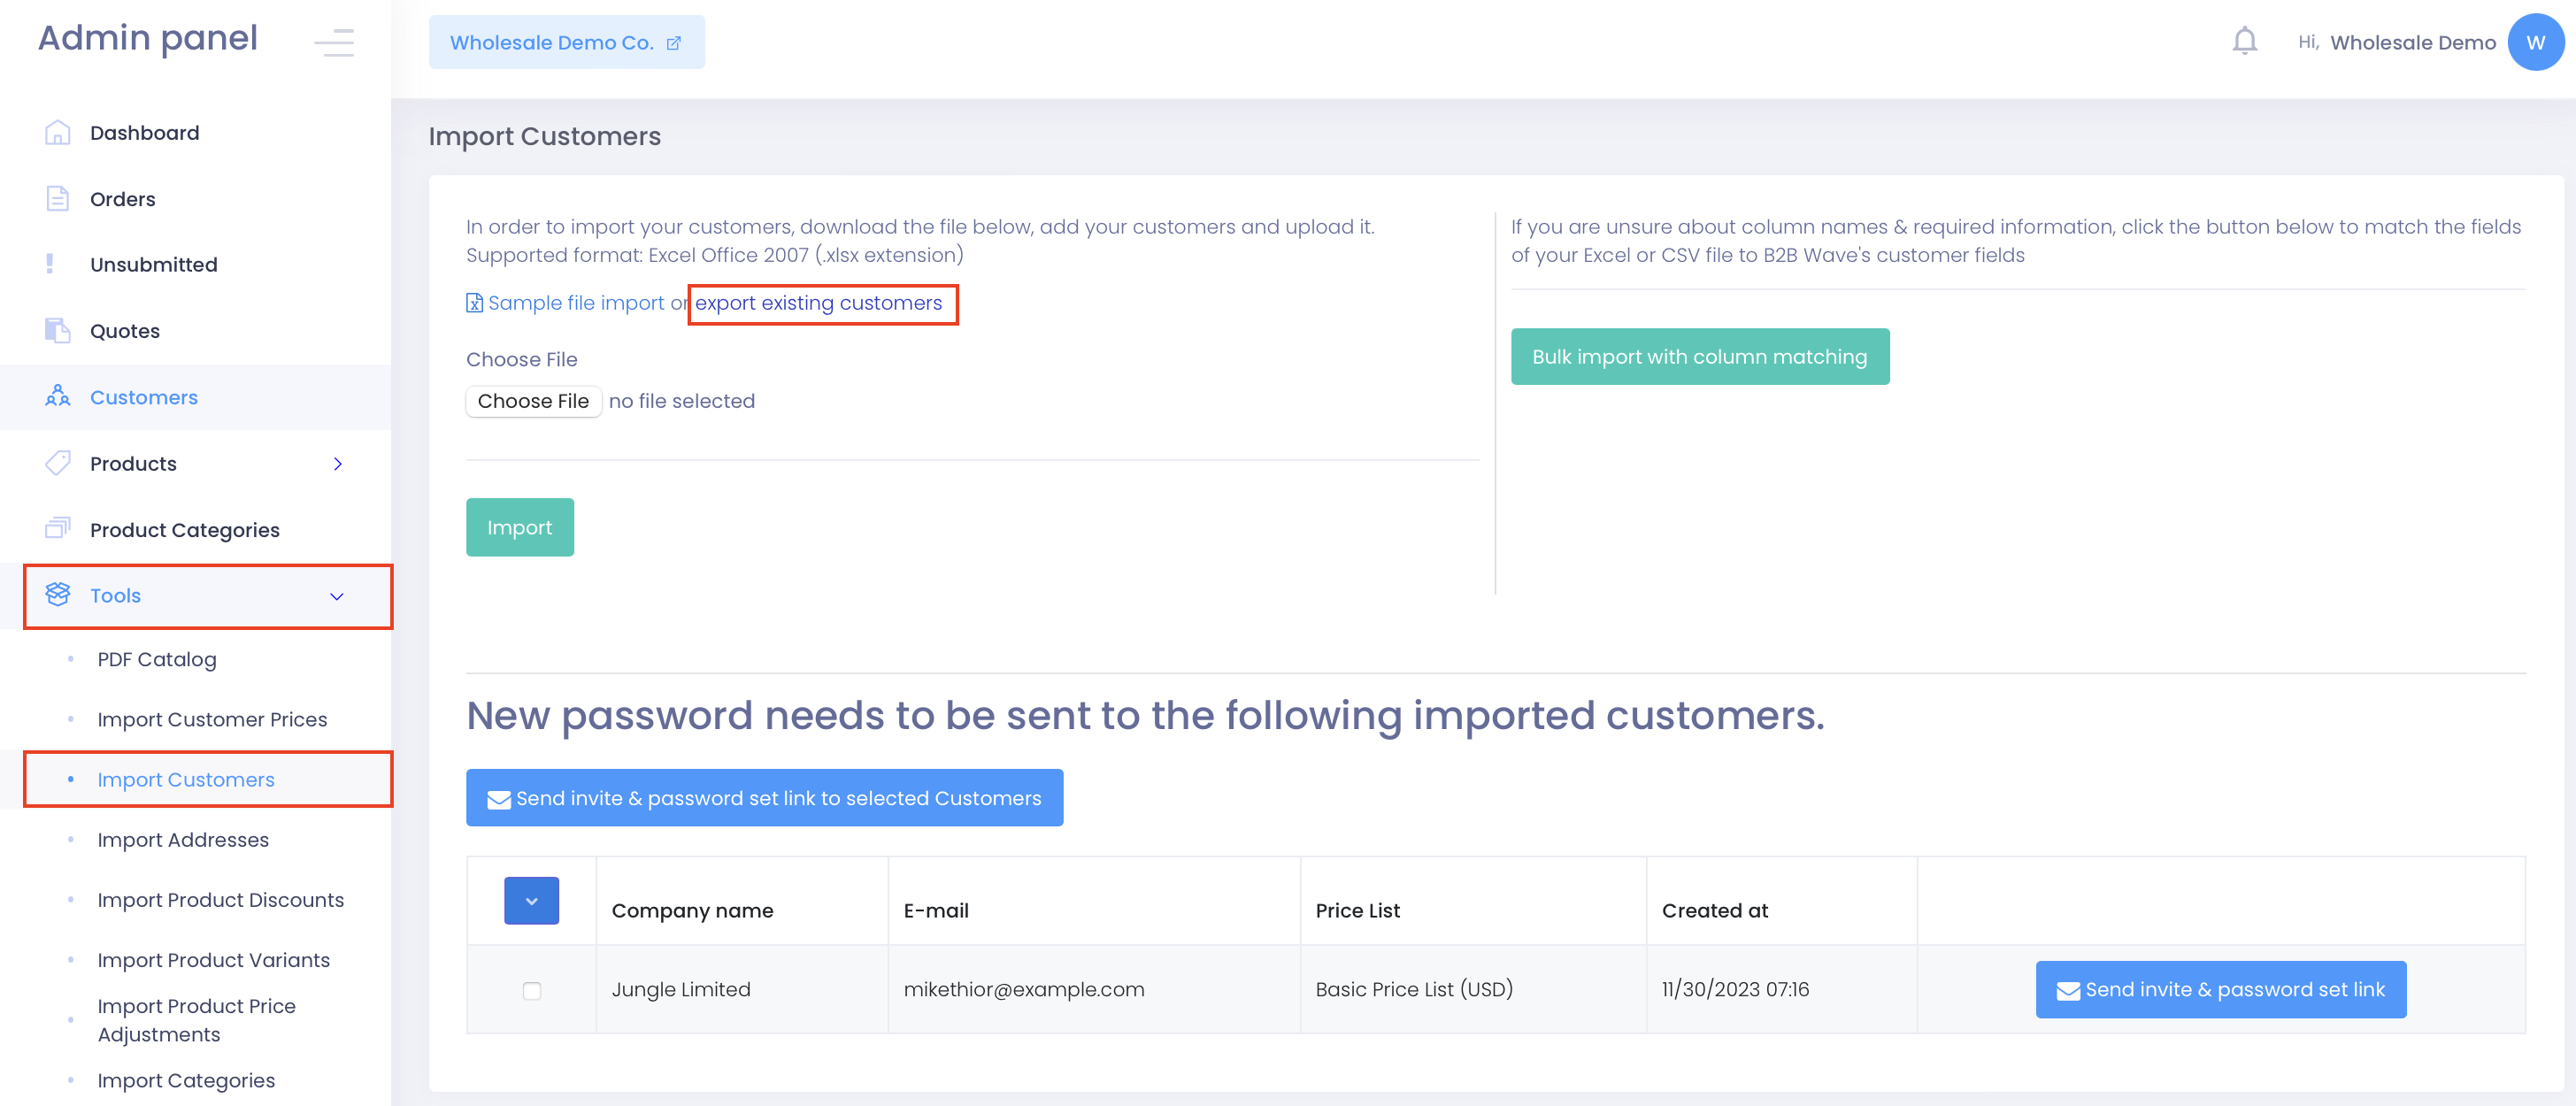Click the notification bell icon
This screenshot has width=2576, height=1106.
point(2244,42)
